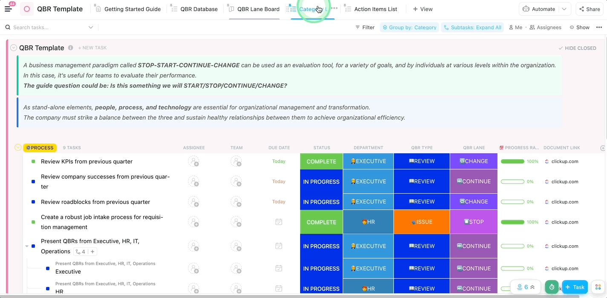
Task: Open the Action Items List tab
Action: pyautogui.click(x=371, y=9)
